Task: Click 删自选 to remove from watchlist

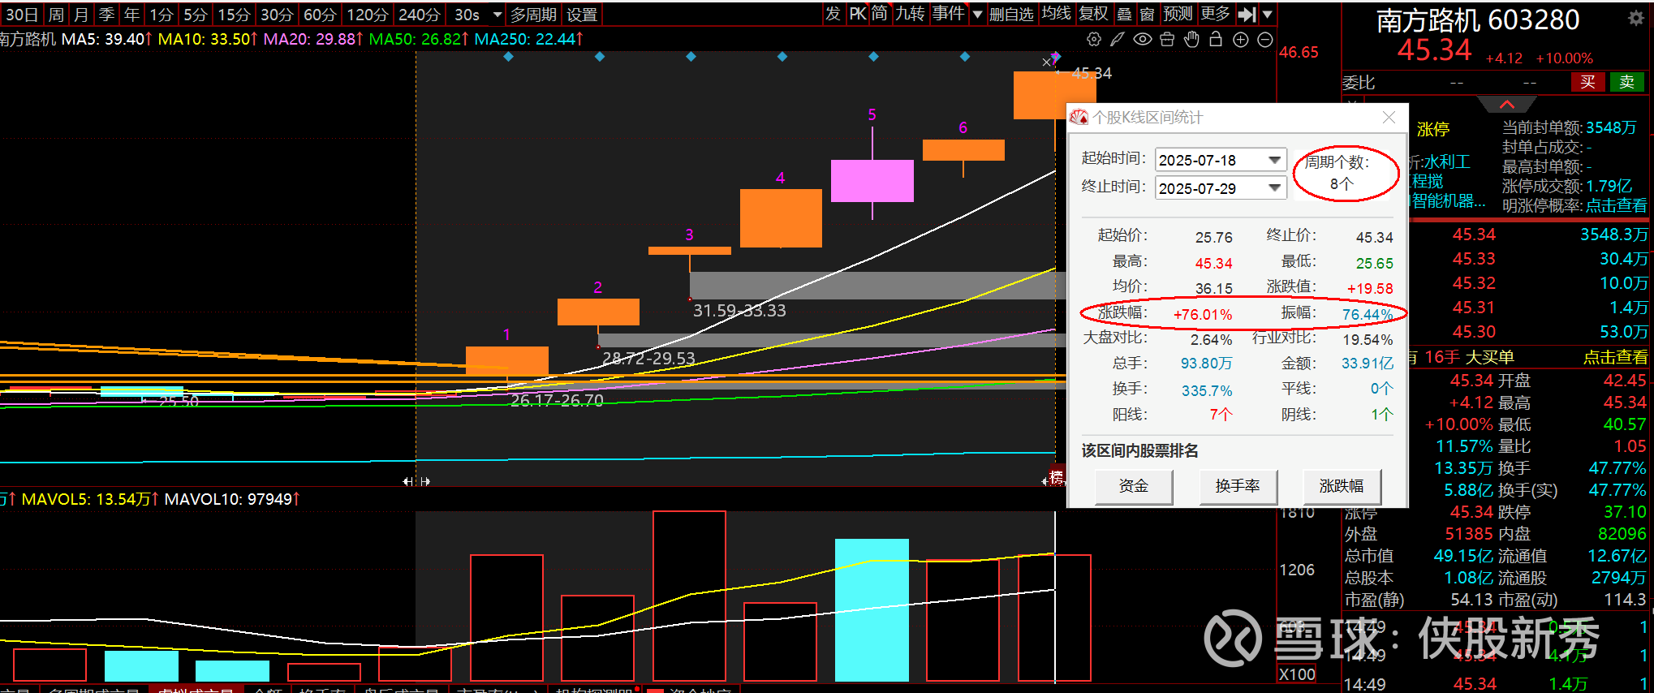Action: [x=1011, y=14]
